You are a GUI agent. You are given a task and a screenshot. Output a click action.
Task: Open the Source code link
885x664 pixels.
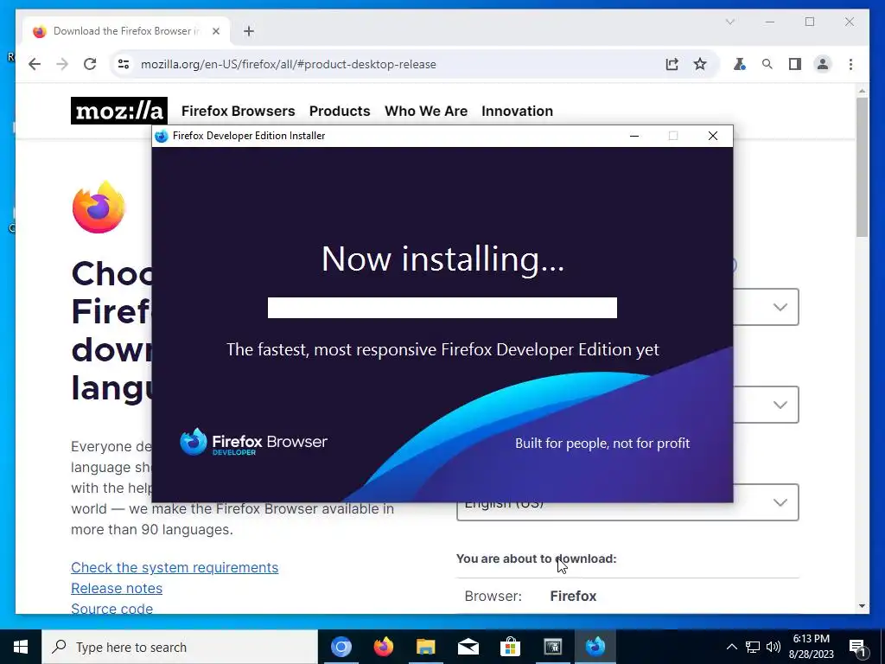(111, 608)
